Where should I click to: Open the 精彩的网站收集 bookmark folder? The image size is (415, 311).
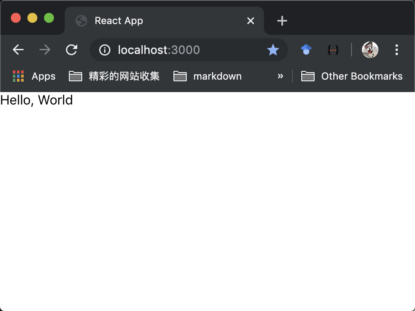(x=114, y=76)
